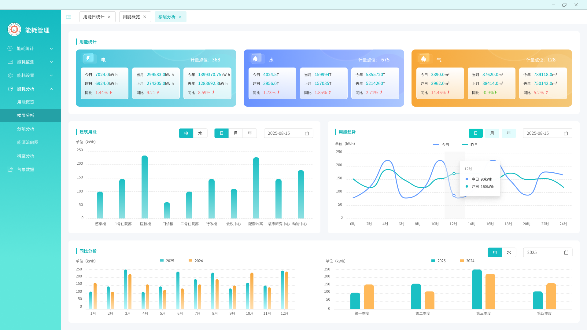
Task: Switch to the 用能日统计 tab
Action: (94, 17)
